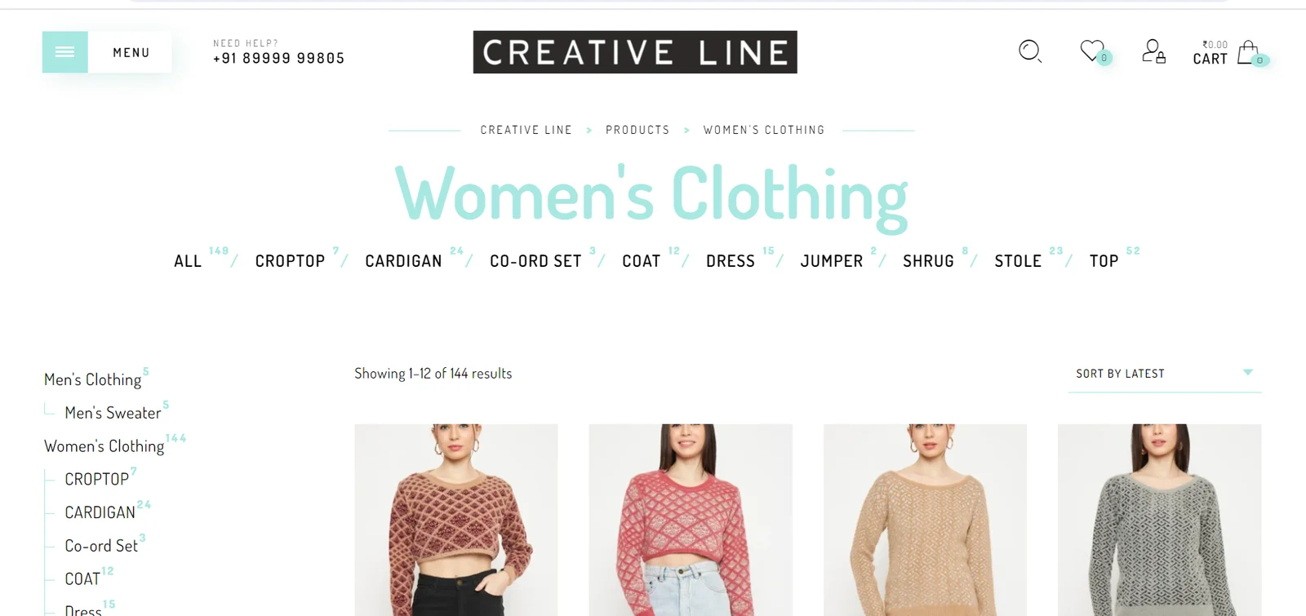Open the first brown croptop product image
This screenshot has height=616, width=1306.
(x=456, y=520)
